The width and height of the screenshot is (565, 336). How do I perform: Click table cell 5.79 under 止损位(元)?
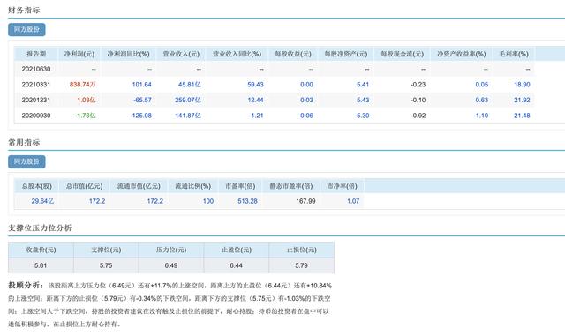click(302, 265)
